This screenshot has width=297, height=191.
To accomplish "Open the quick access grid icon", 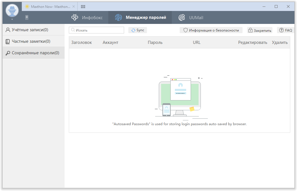I will point(83,7).
